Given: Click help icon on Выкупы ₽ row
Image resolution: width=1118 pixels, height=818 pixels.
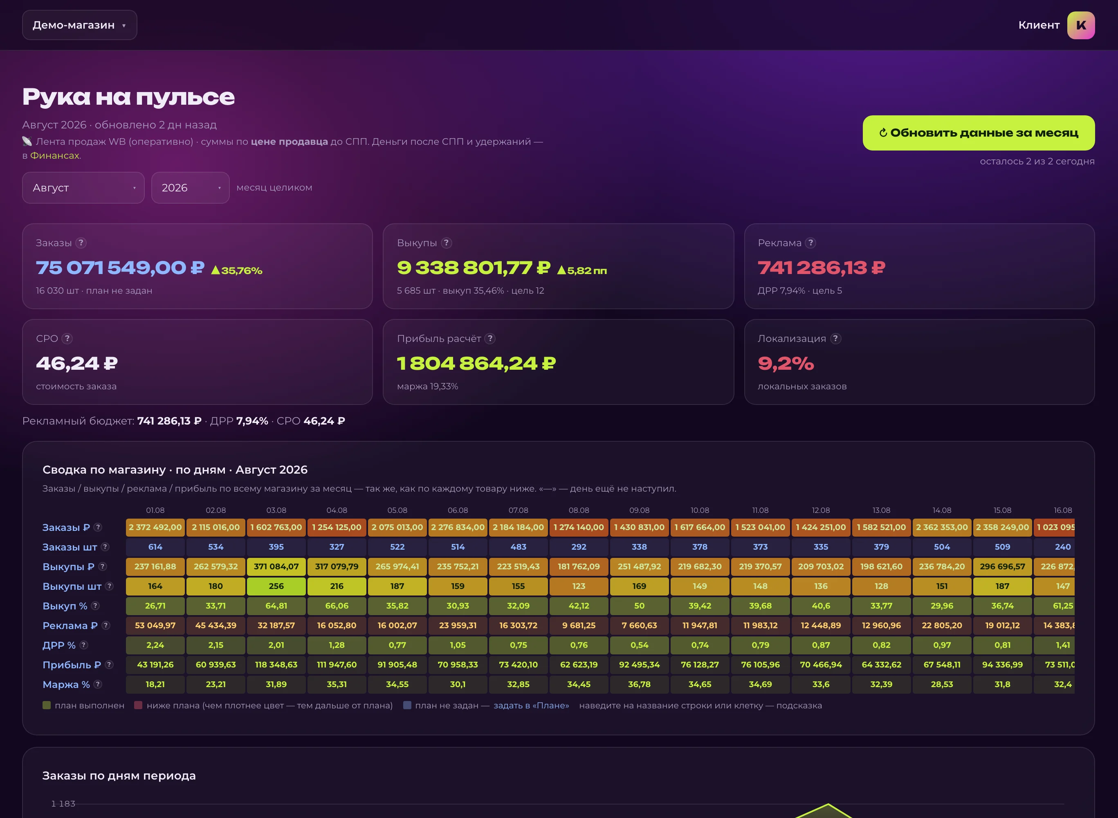Looking at the screenshot, I should [x=103, y=566].
